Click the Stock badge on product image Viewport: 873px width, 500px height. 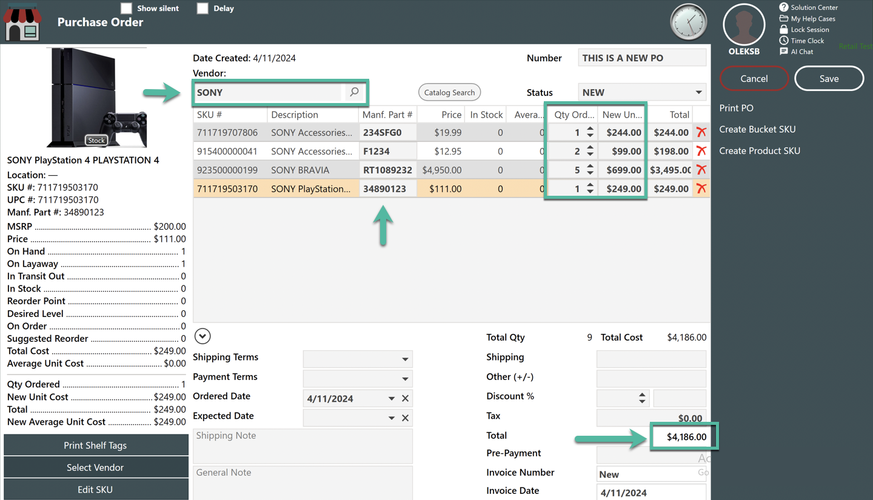pos(96,140)
